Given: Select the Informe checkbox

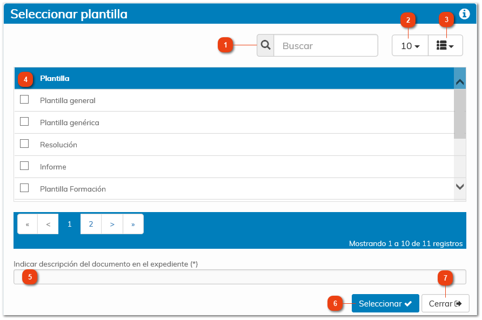Looking at the screenshot, I should (24, 166).
